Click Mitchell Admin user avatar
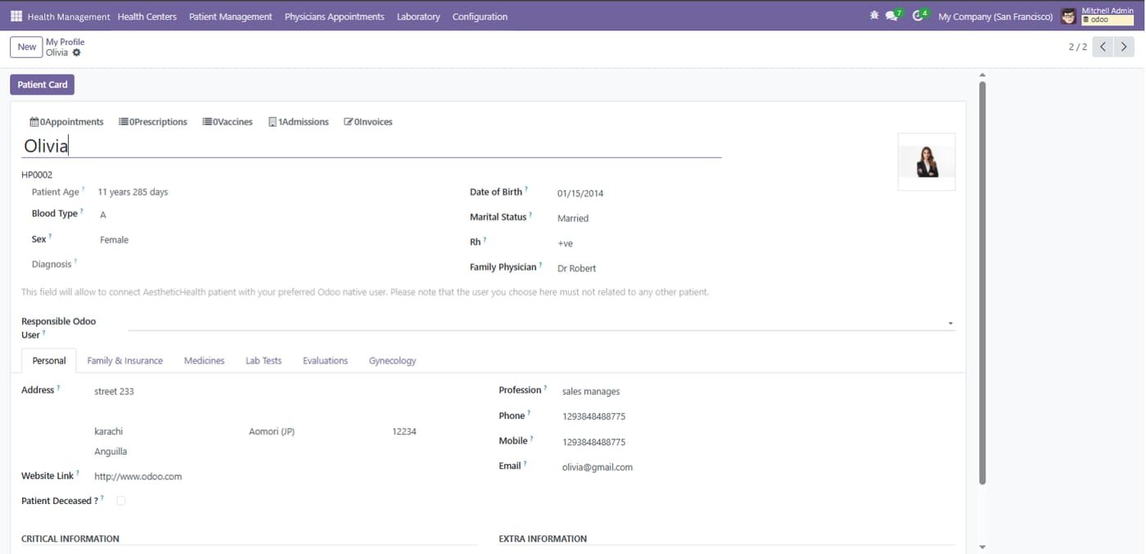 point(1068,16)
